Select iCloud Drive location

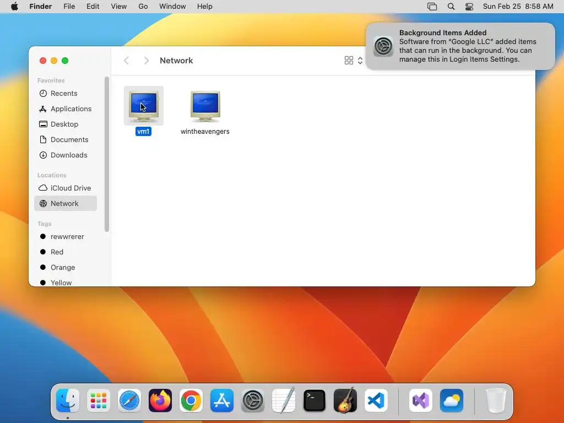click(x=66, y=188)
